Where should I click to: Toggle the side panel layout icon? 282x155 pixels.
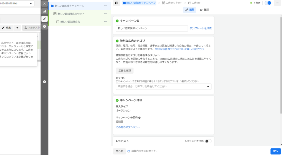pos(116,3)
